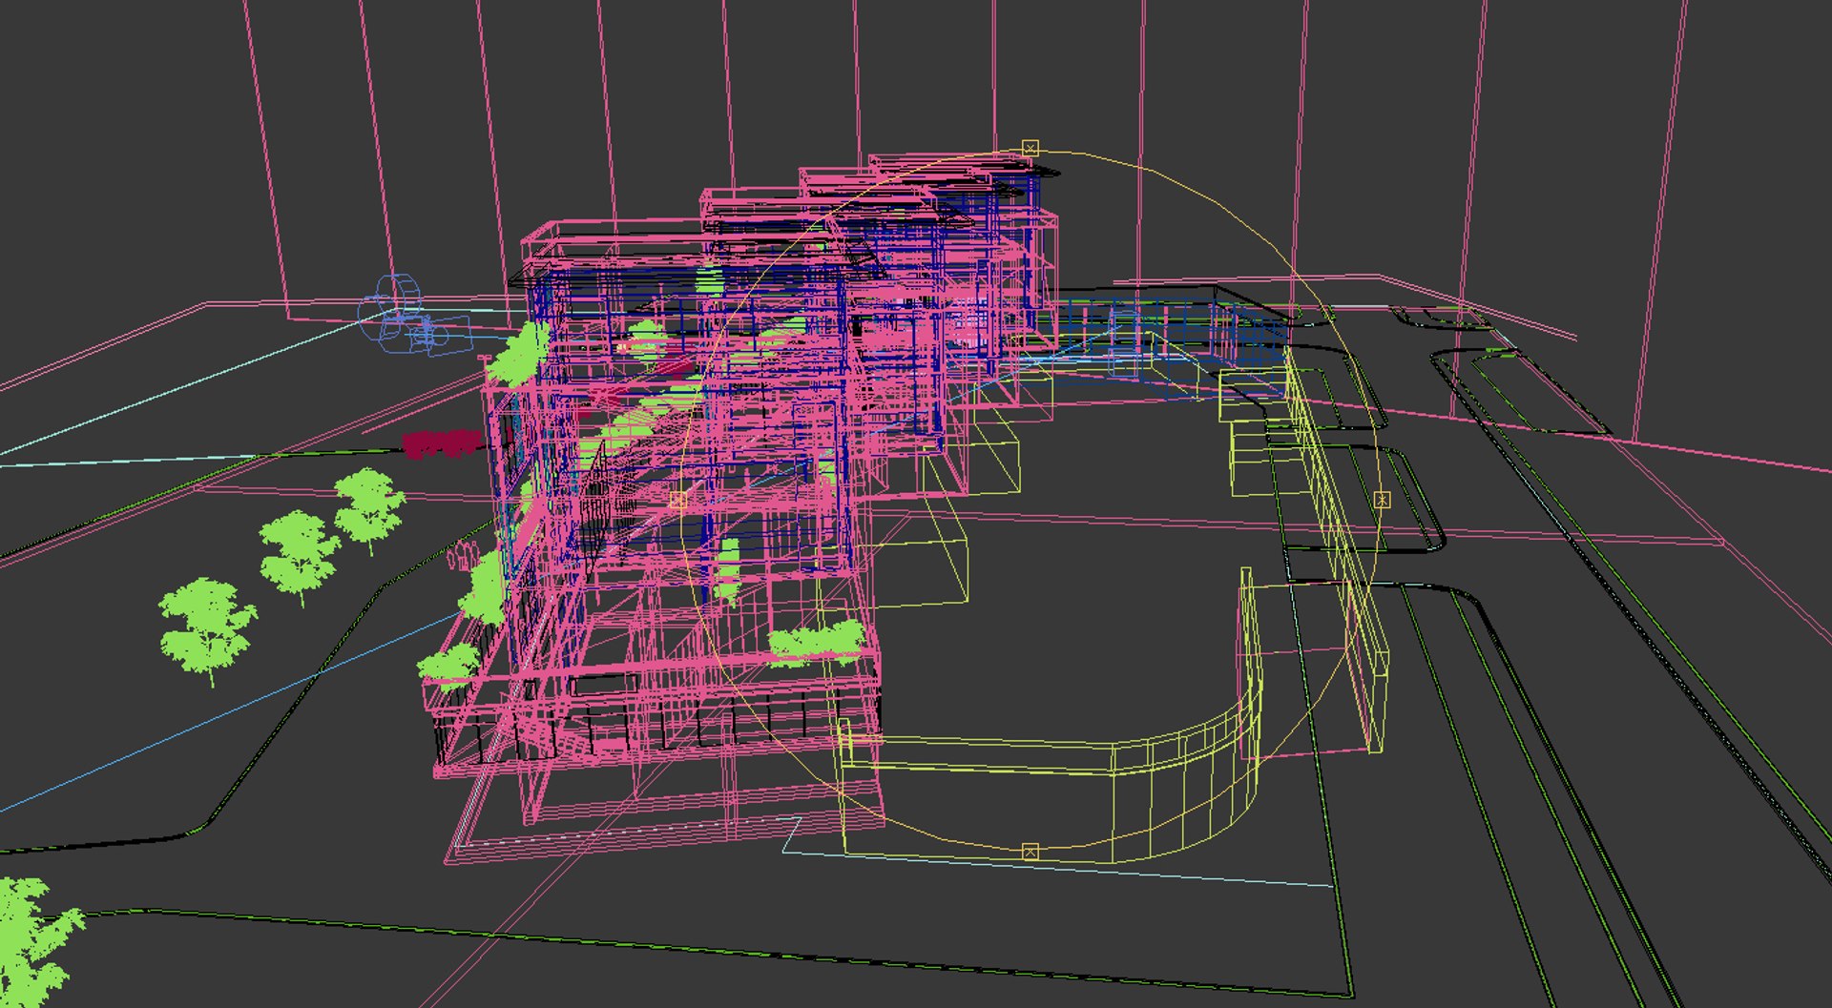Select the green hedge on the building's front terrace
This screenshot has height=1008, width=1832.
coord(816,644)
